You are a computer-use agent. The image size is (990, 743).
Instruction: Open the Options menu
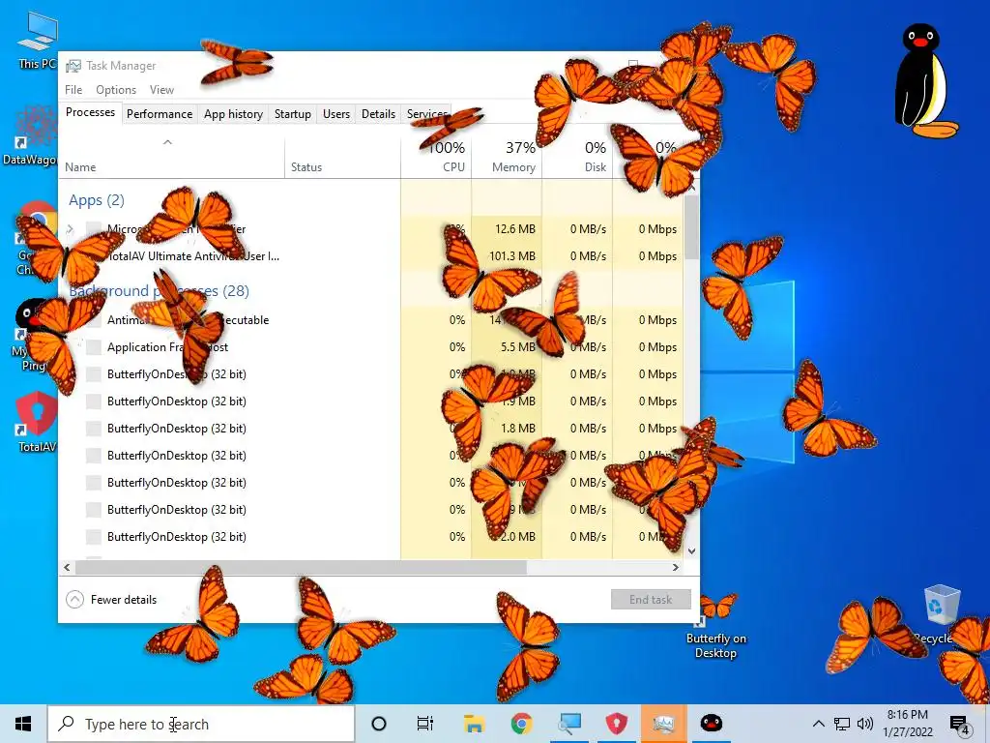click(x=116, y=90)
